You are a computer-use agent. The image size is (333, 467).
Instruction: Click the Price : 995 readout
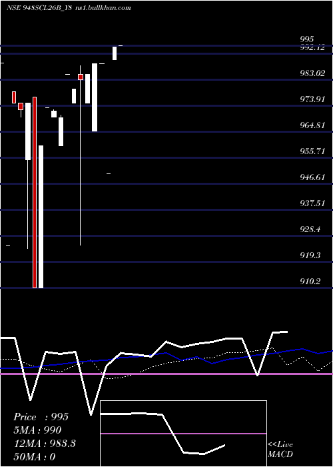pyautogui.click(x=41, y=417)
